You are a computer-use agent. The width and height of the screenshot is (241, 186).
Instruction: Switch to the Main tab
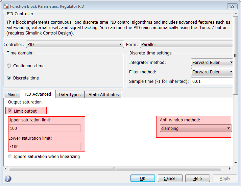pyautogui.click(x=12, y=94)
